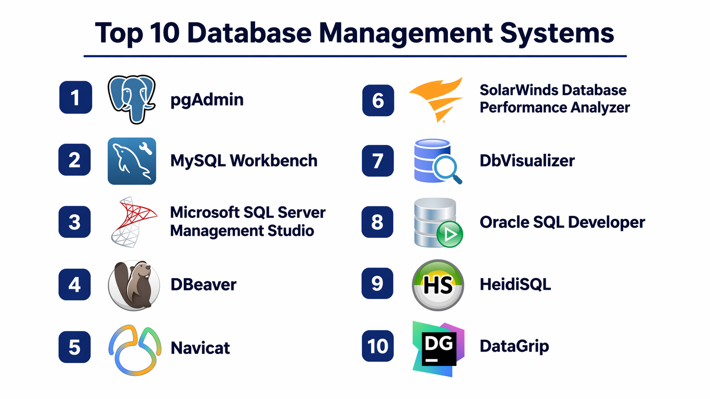
Task: Click the pgAdmin elephant icon
Action: [132, 99]
